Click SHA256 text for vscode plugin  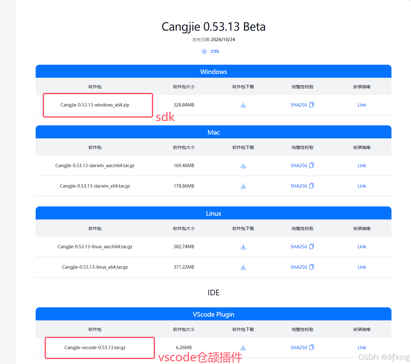[x=299, y=348]
